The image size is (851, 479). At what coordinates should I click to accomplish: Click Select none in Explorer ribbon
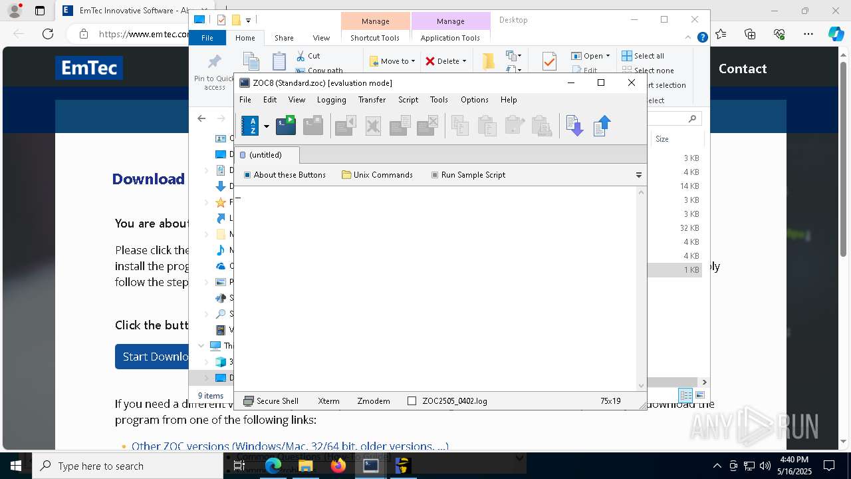[x=648, y=71]
